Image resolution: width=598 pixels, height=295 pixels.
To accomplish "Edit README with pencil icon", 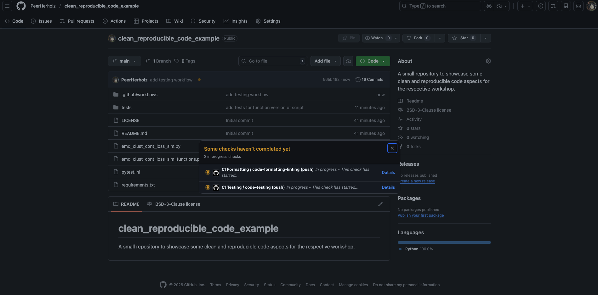I will (x=380, y=204).
